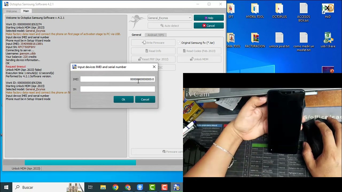Screen dimensions: 342x192
Task: Open the SIGMA TOOL desktop folder
Action: (x=233, y=40)
